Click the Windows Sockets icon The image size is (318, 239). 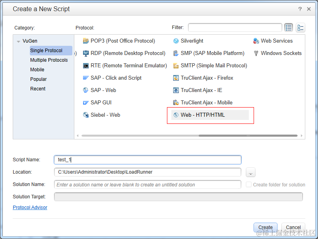coord(256,53)
